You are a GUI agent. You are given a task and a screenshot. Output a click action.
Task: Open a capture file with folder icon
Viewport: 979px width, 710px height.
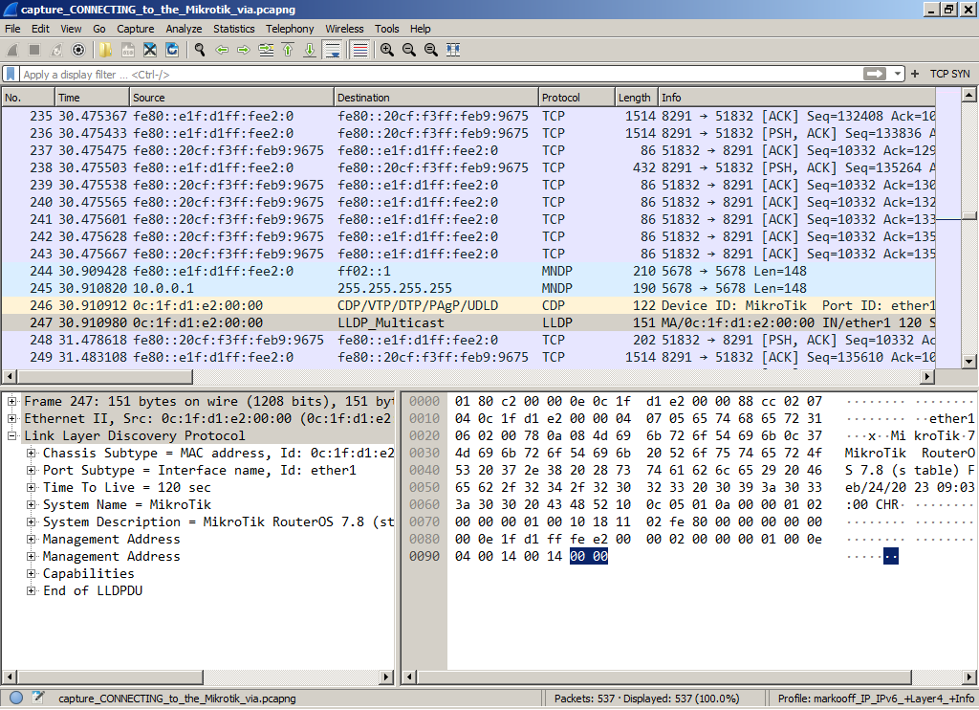(105, 50)
